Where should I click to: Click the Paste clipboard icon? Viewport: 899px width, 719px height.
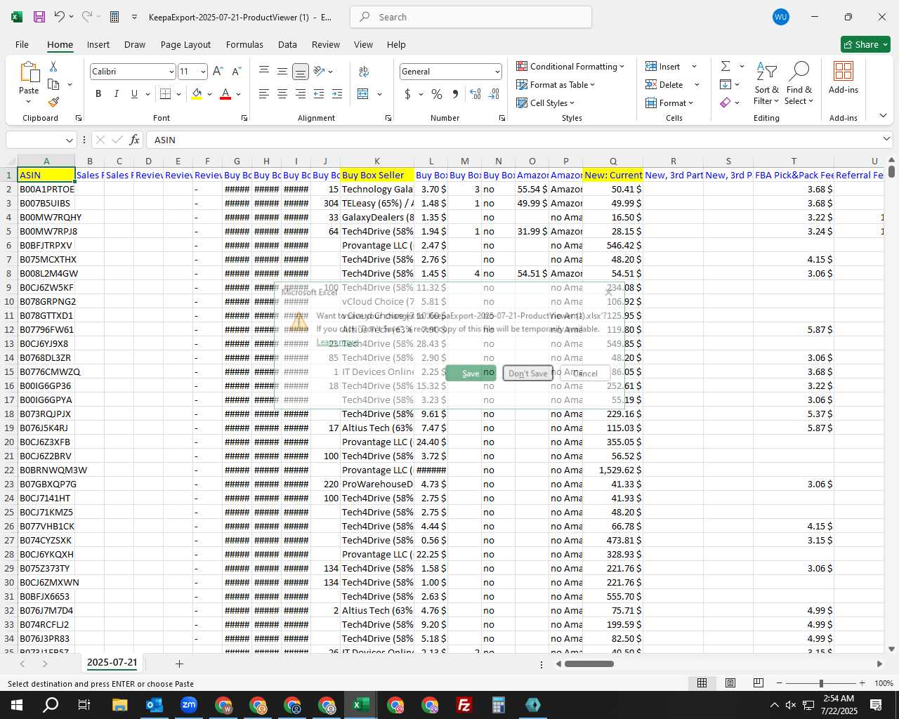[x=29, y=72]
